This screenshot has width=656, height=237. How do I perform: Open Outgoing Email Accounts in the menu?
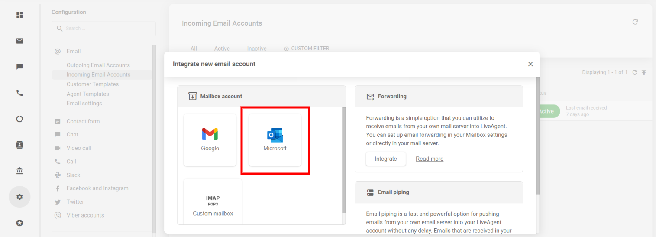pos(98,65)
